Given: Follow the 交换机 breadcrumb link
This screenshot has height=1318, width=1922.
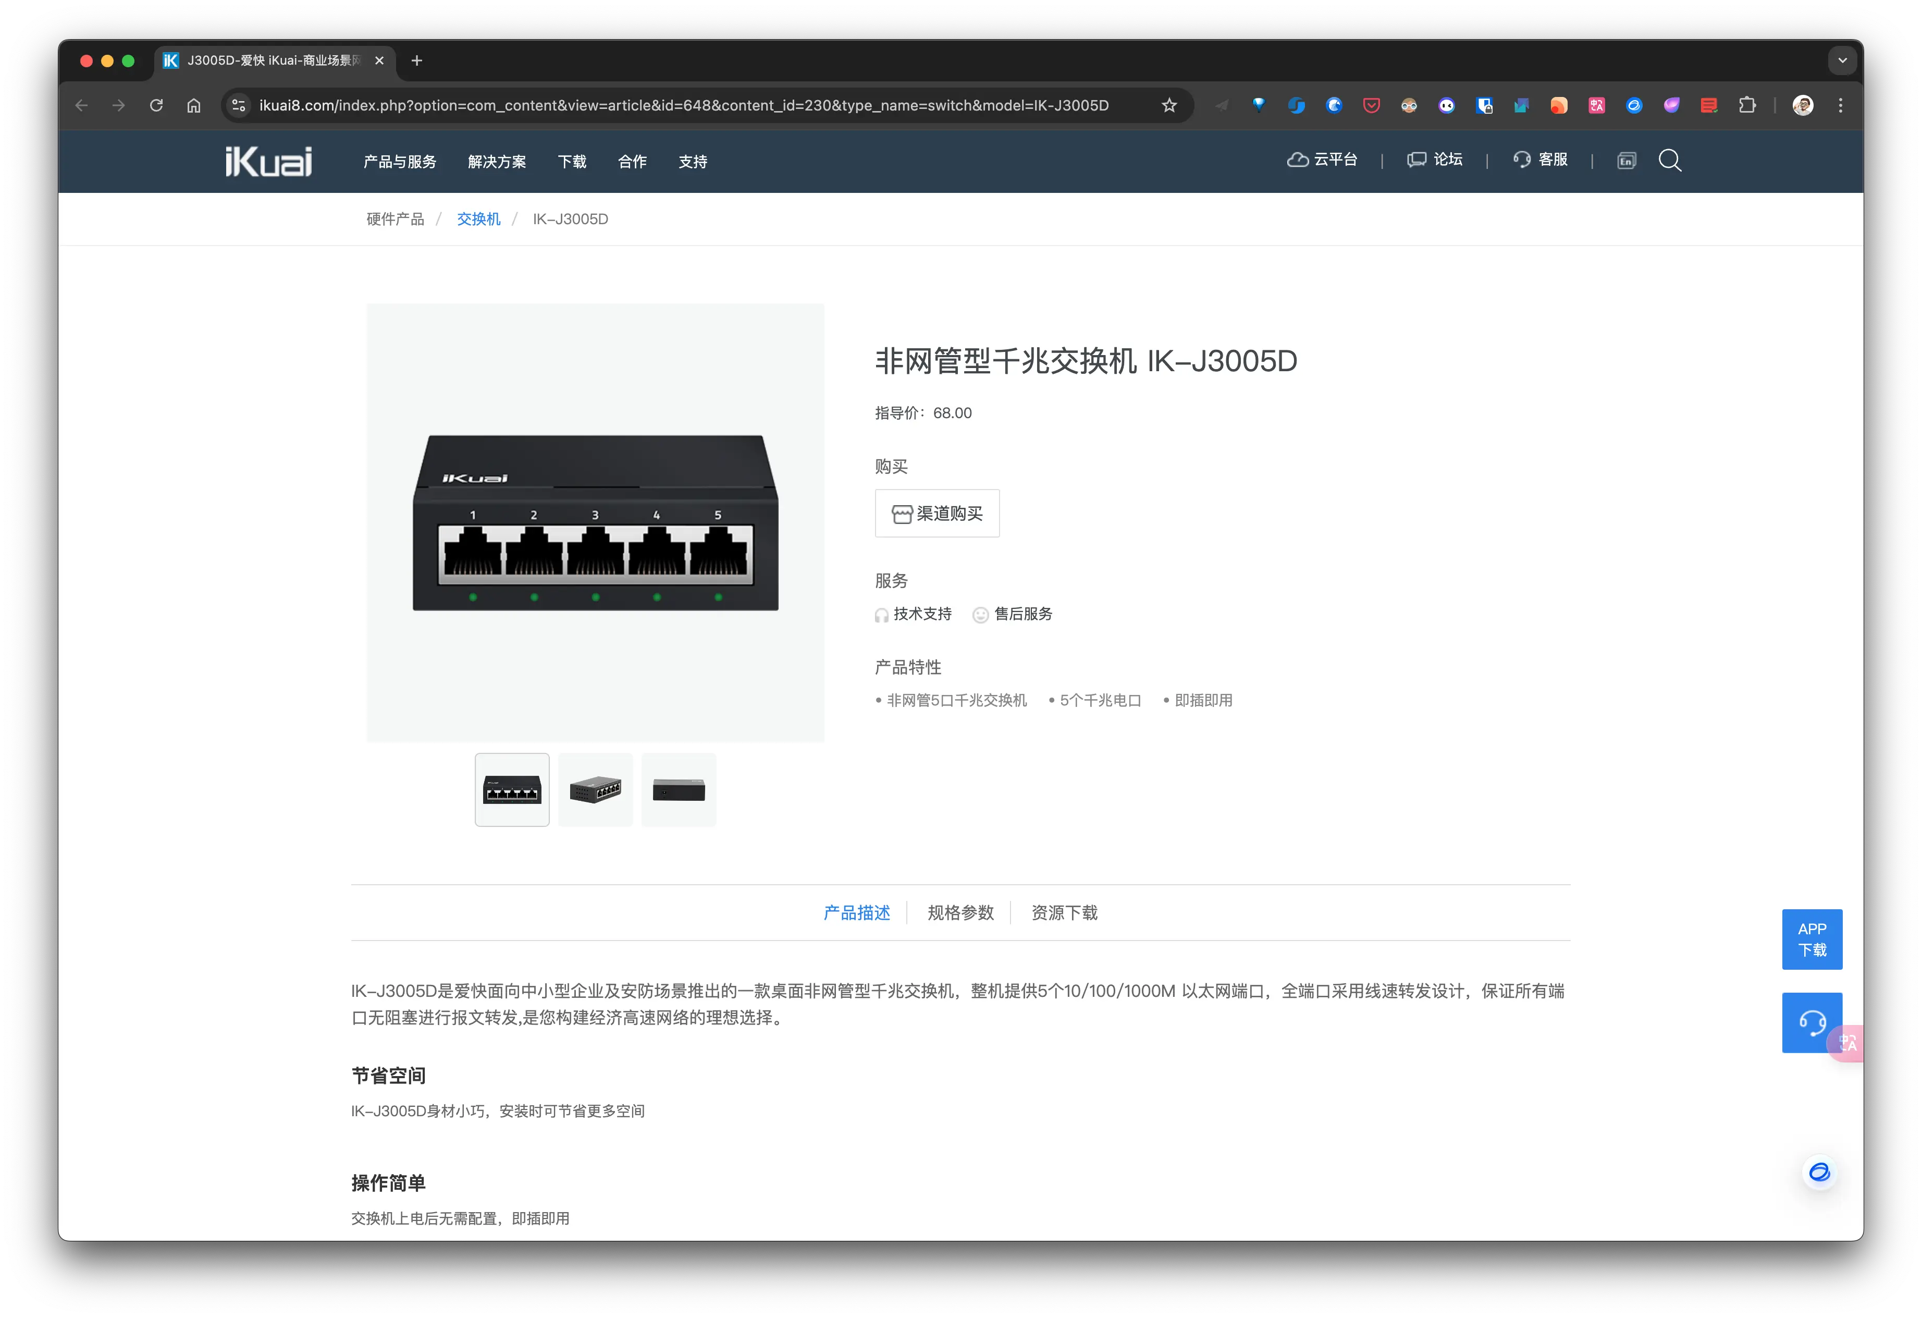Looking at the screenshot, I should point(478,218).
